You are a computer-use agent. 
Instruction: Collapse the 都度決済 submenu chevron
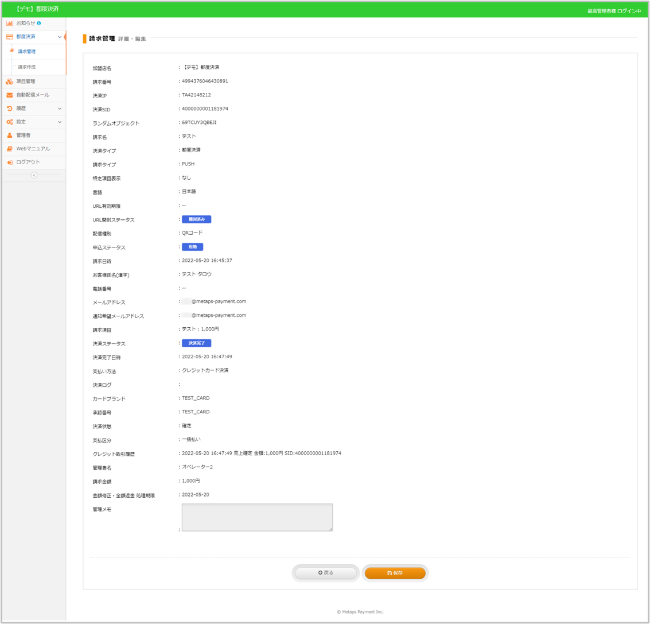(60, 37)
